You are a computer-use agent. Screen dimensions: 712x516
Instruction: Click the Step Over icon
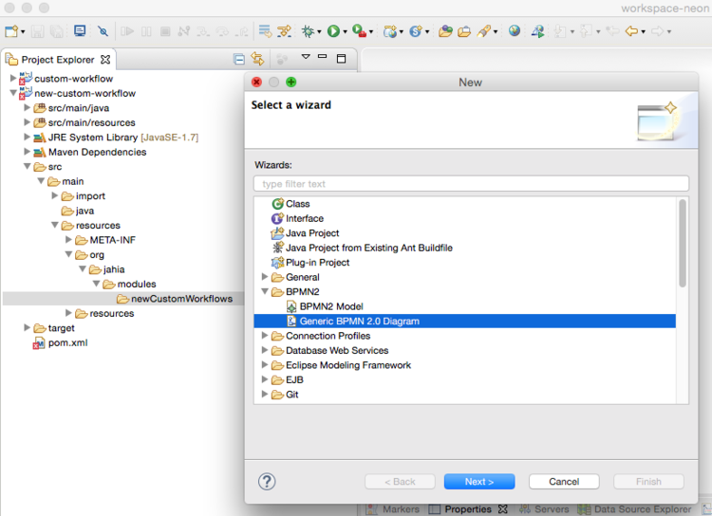222,31
